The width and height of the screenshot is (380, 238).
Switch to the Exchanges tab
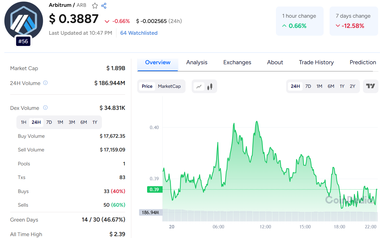pyautogui.click(x=237, y=62)
